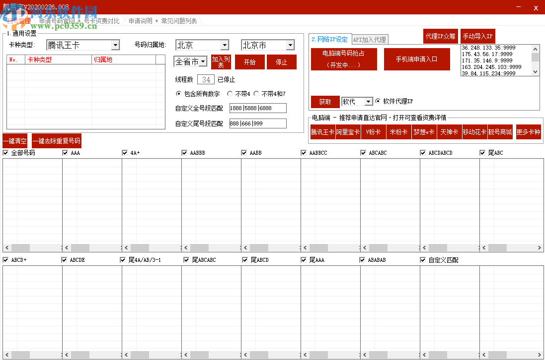545x360 pixels.
Task: Select the 不带4 radio option
Action: tap(230, 94)
